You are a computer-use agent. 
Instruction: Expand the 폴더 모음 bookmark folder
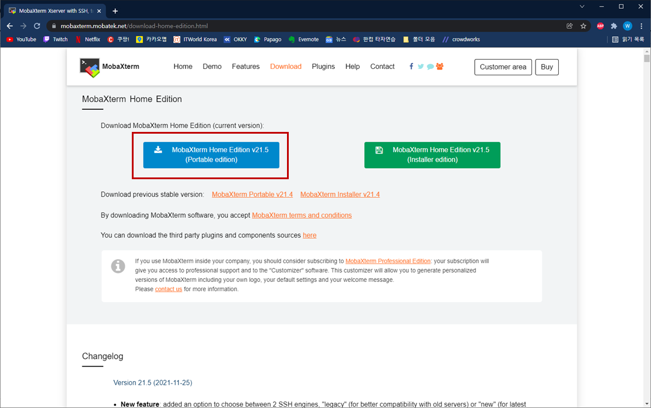[x=419, y=40]
